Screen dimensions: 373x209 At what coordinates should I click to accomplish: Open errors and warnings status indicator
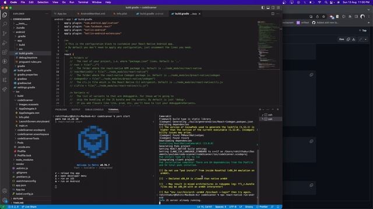click(x=13, y=207)
